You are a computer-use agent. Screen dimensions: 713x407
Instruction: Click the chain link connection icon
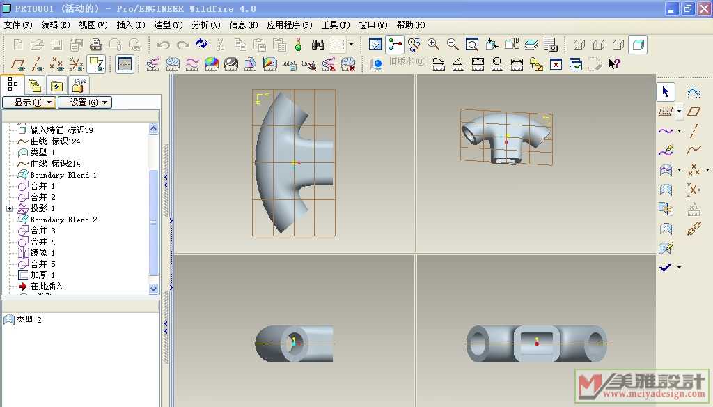[694, 229]
